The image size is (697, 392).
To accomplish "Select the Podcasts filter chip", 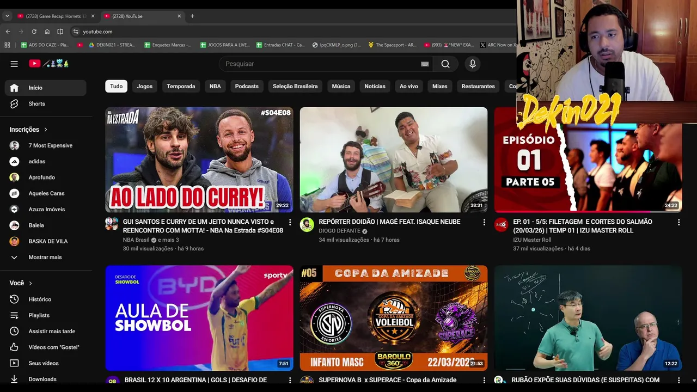I will point(247,86).
